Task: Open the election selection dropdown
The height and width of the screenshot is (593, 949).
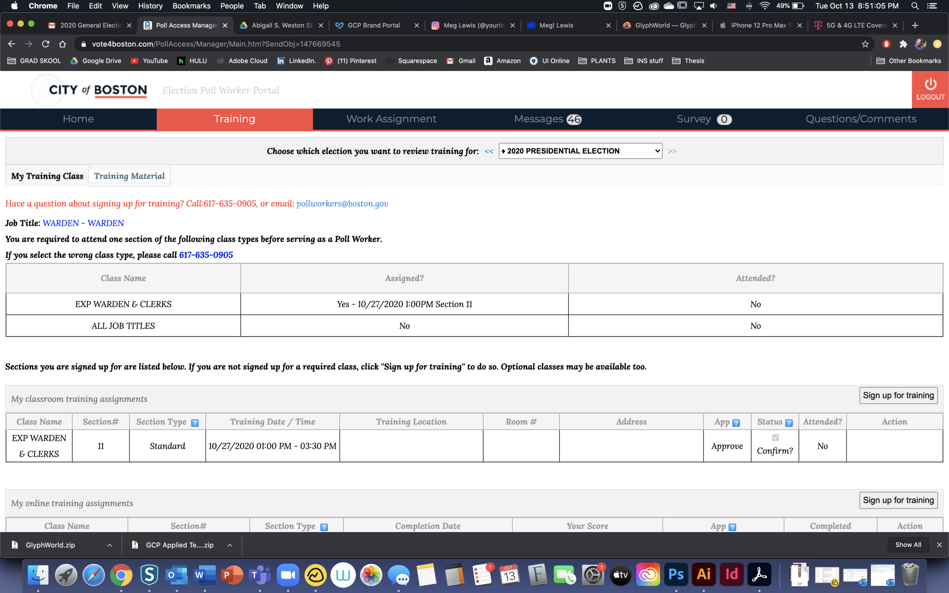Action: tap(580, 151)
